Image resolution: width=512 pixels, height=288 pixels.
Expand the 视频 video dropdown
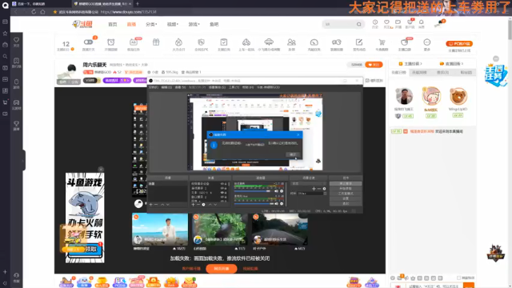pyautogui.click(x=173, y=25)
